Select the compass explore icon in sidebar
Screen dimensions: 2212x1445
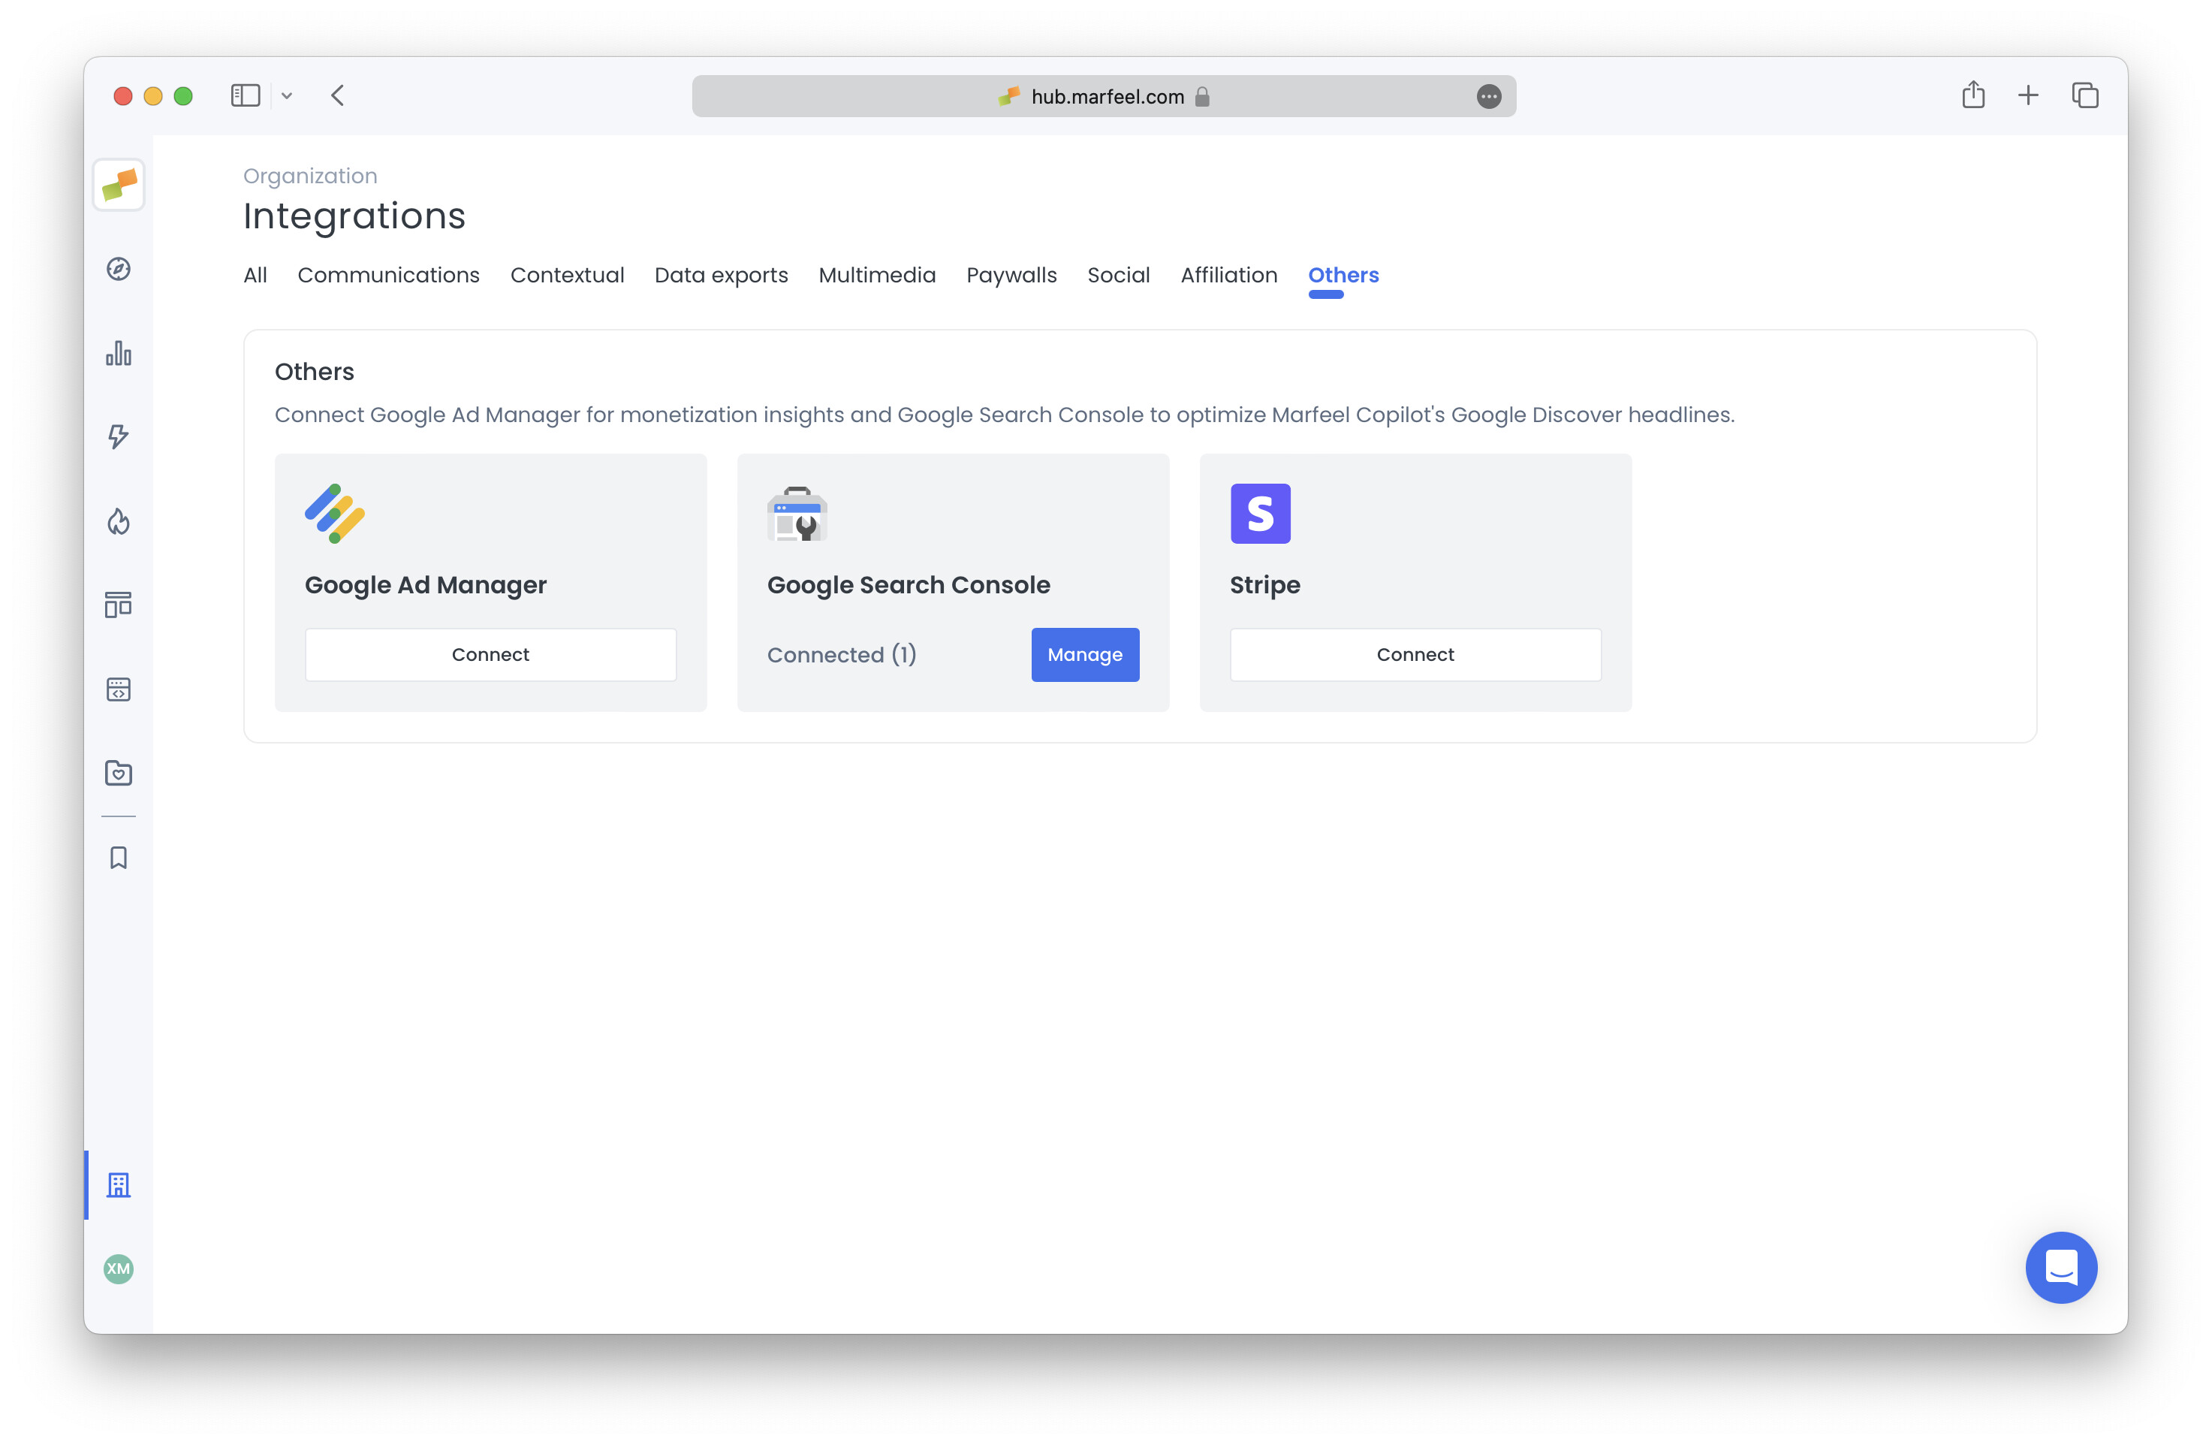(118, 270)
